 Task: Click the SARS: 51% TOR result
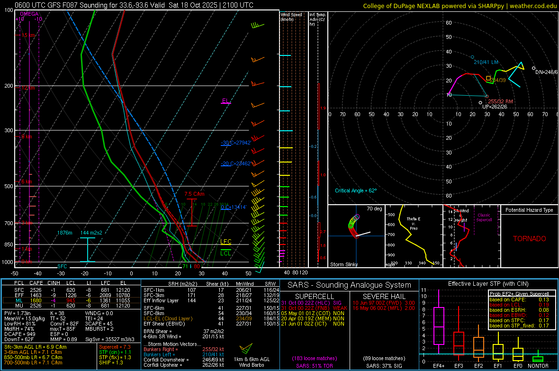pyautogui.click(x=314, y=366)
